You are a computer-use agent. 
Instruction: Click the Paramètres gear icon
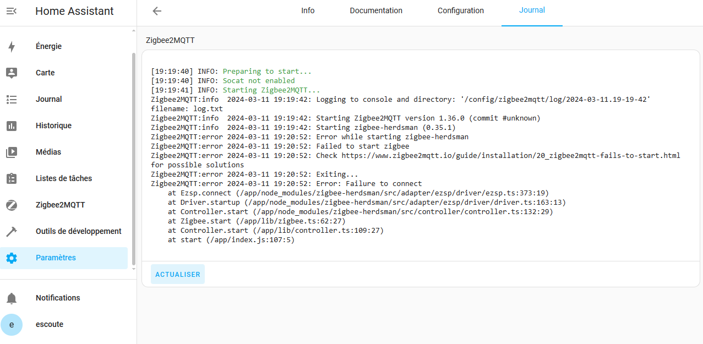(12, 258)
